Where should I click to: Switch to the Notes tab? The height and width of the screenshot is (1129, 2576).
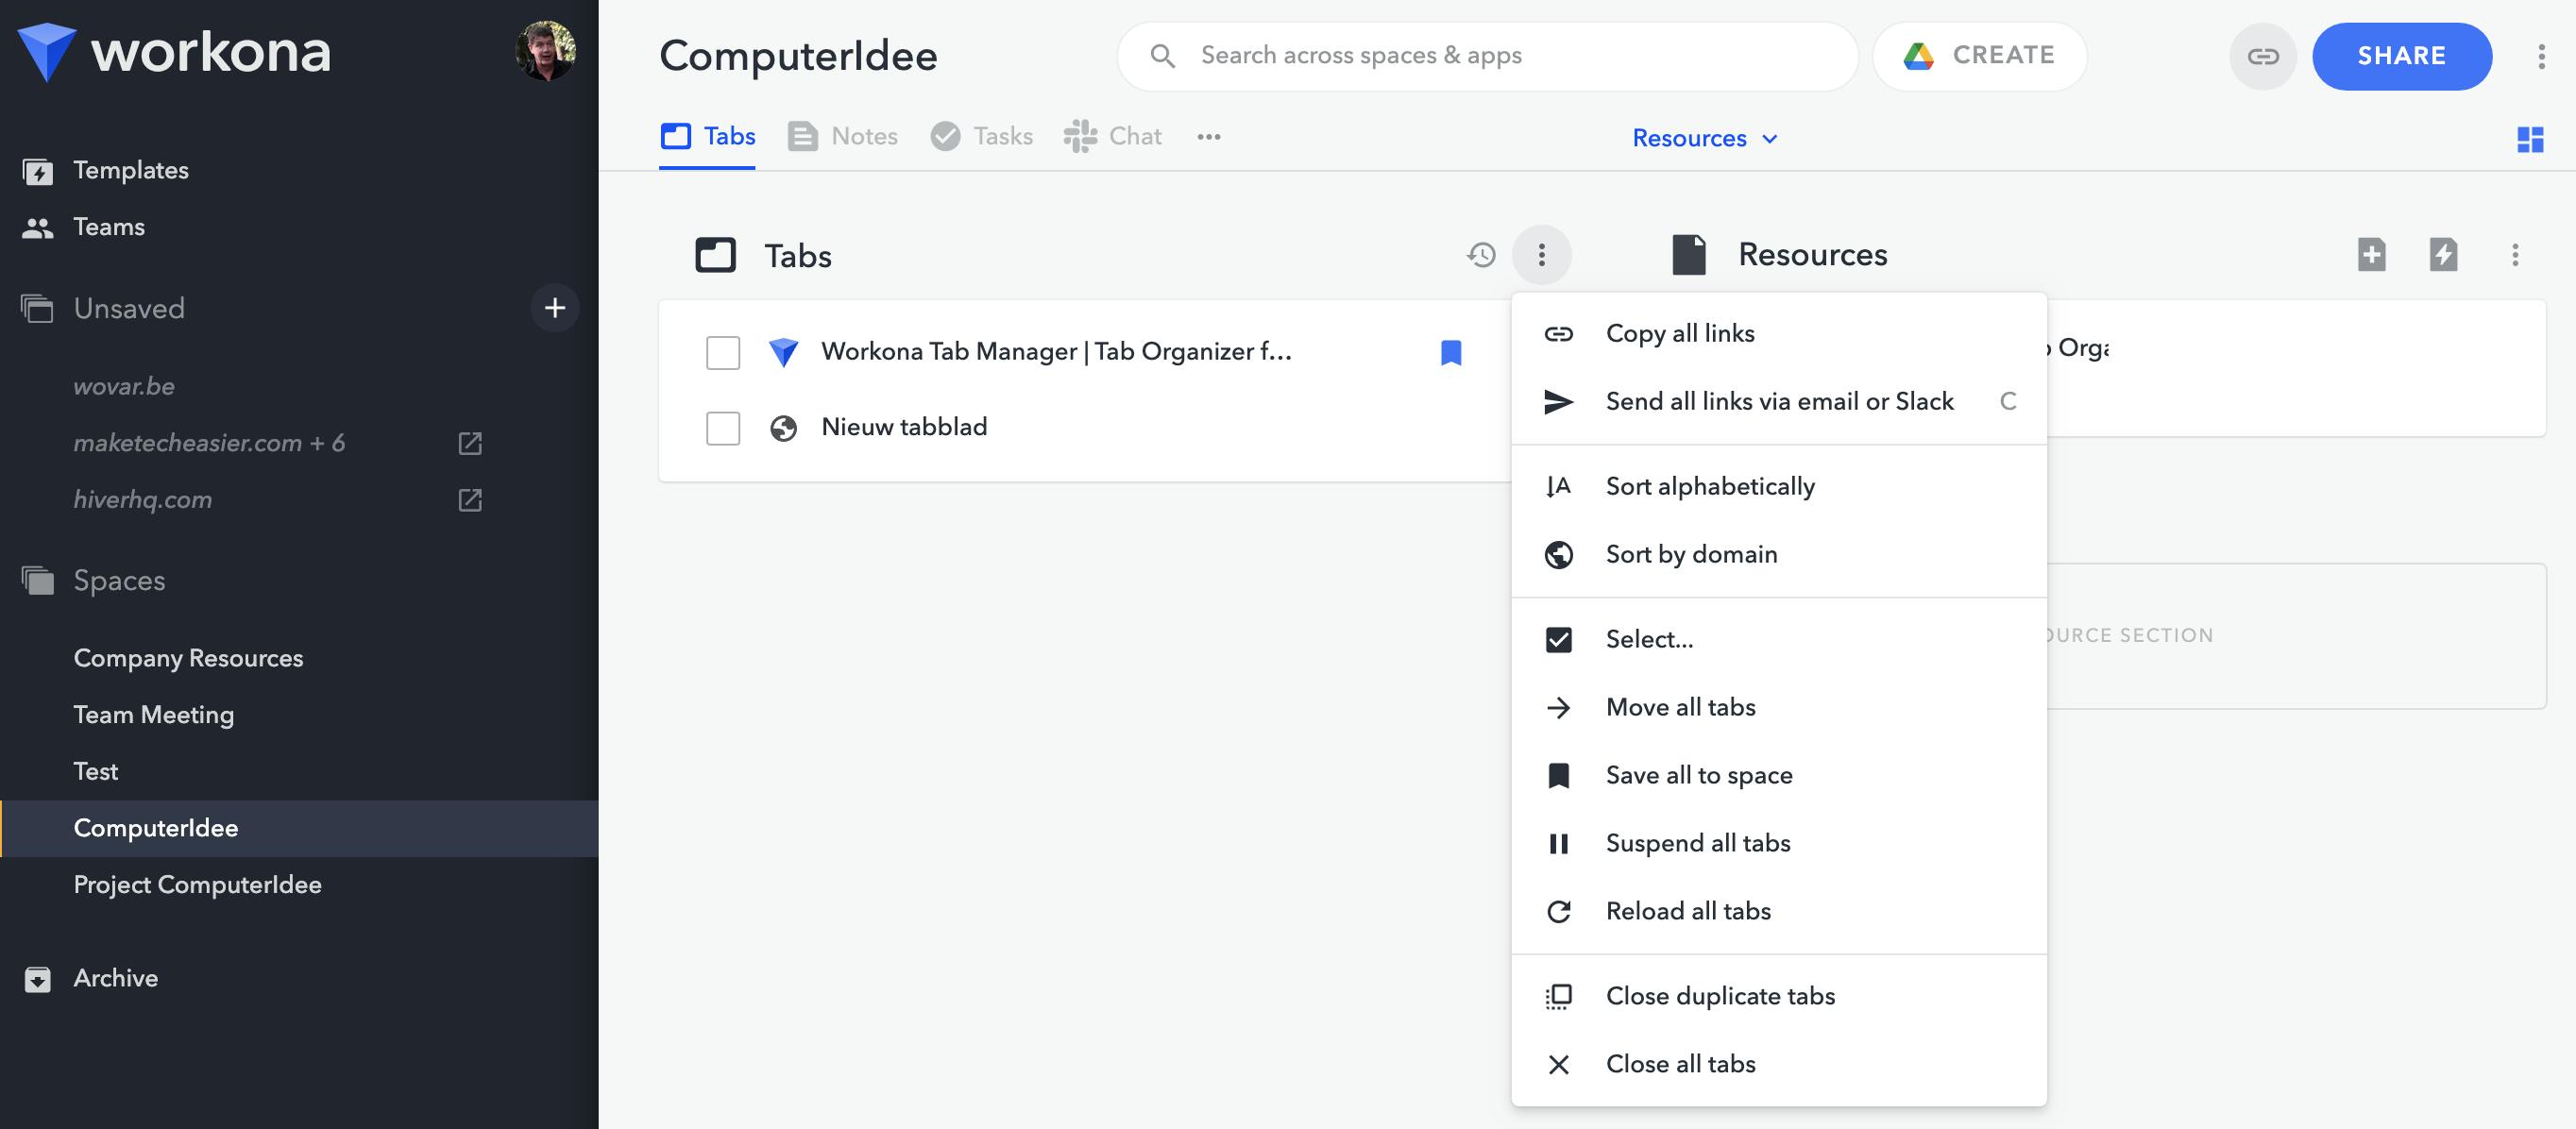pyautogui.click(x=843, y=136)
